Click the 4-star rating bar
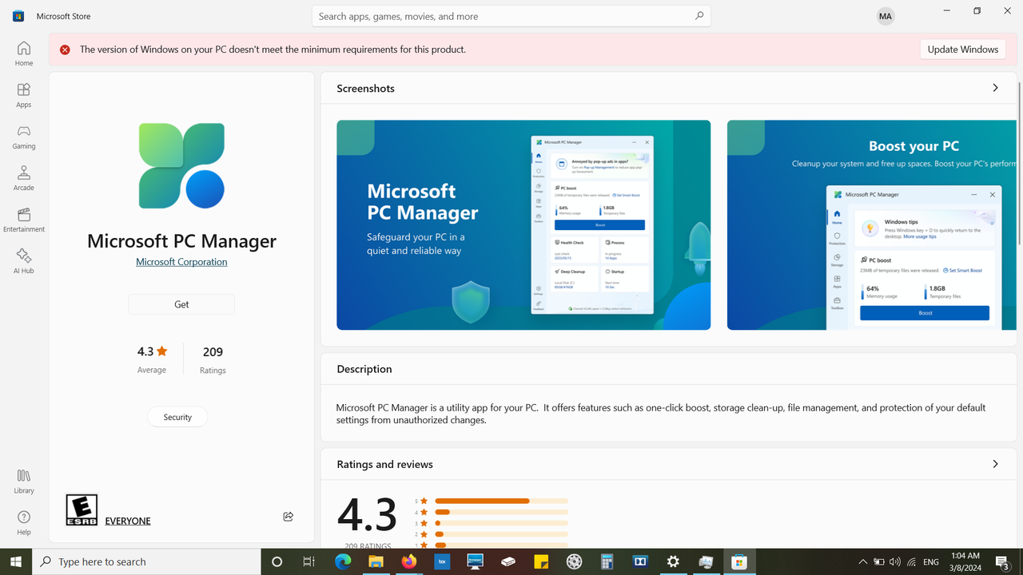1023x575 pixels. [501, 512]
